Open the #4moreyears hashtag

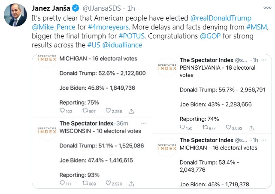coord(102,27)
